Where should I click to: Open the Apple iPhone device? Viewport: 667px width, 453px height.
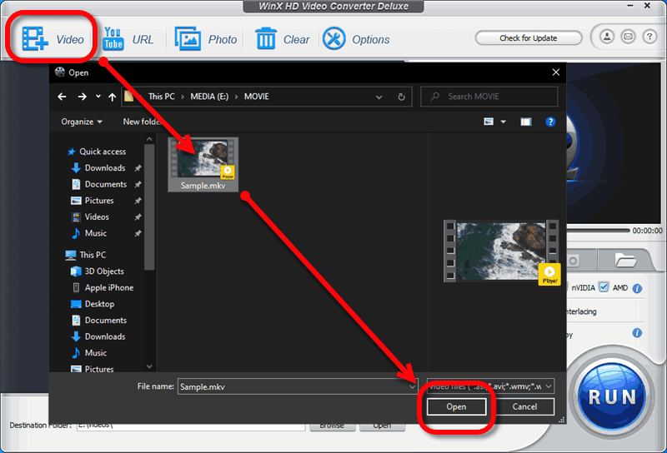[x=103, y=287]
